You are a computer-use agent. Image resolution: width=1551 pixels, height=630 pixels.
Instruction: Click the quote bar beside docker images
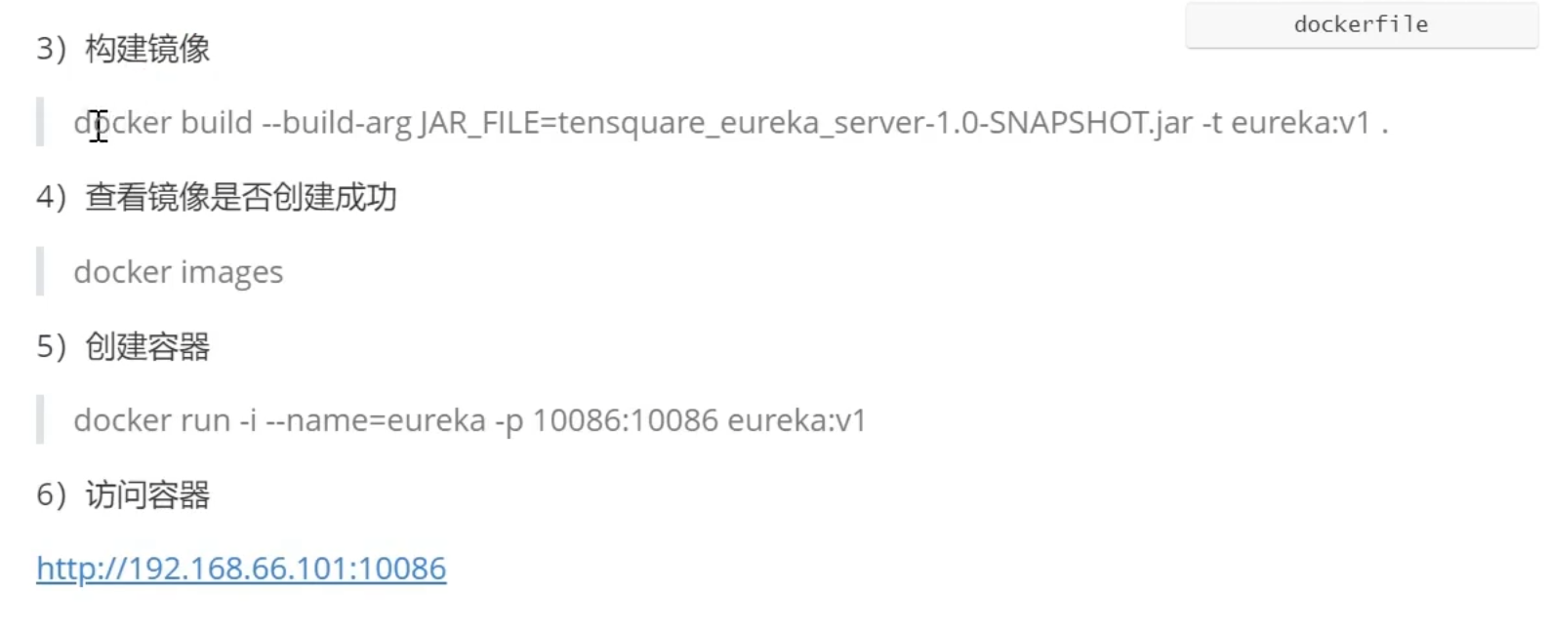pyautogui.click(x=40, y=271)
